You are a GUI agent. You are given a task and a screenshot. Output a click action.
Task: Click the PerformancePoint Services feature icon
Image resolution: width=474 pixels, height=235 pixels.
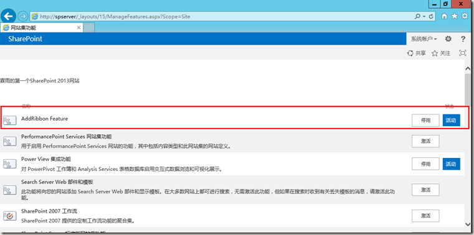click(x=10, y=141)
